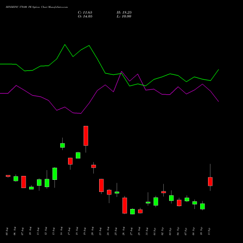Click the red candle for 07 Aug

[24, 182]
